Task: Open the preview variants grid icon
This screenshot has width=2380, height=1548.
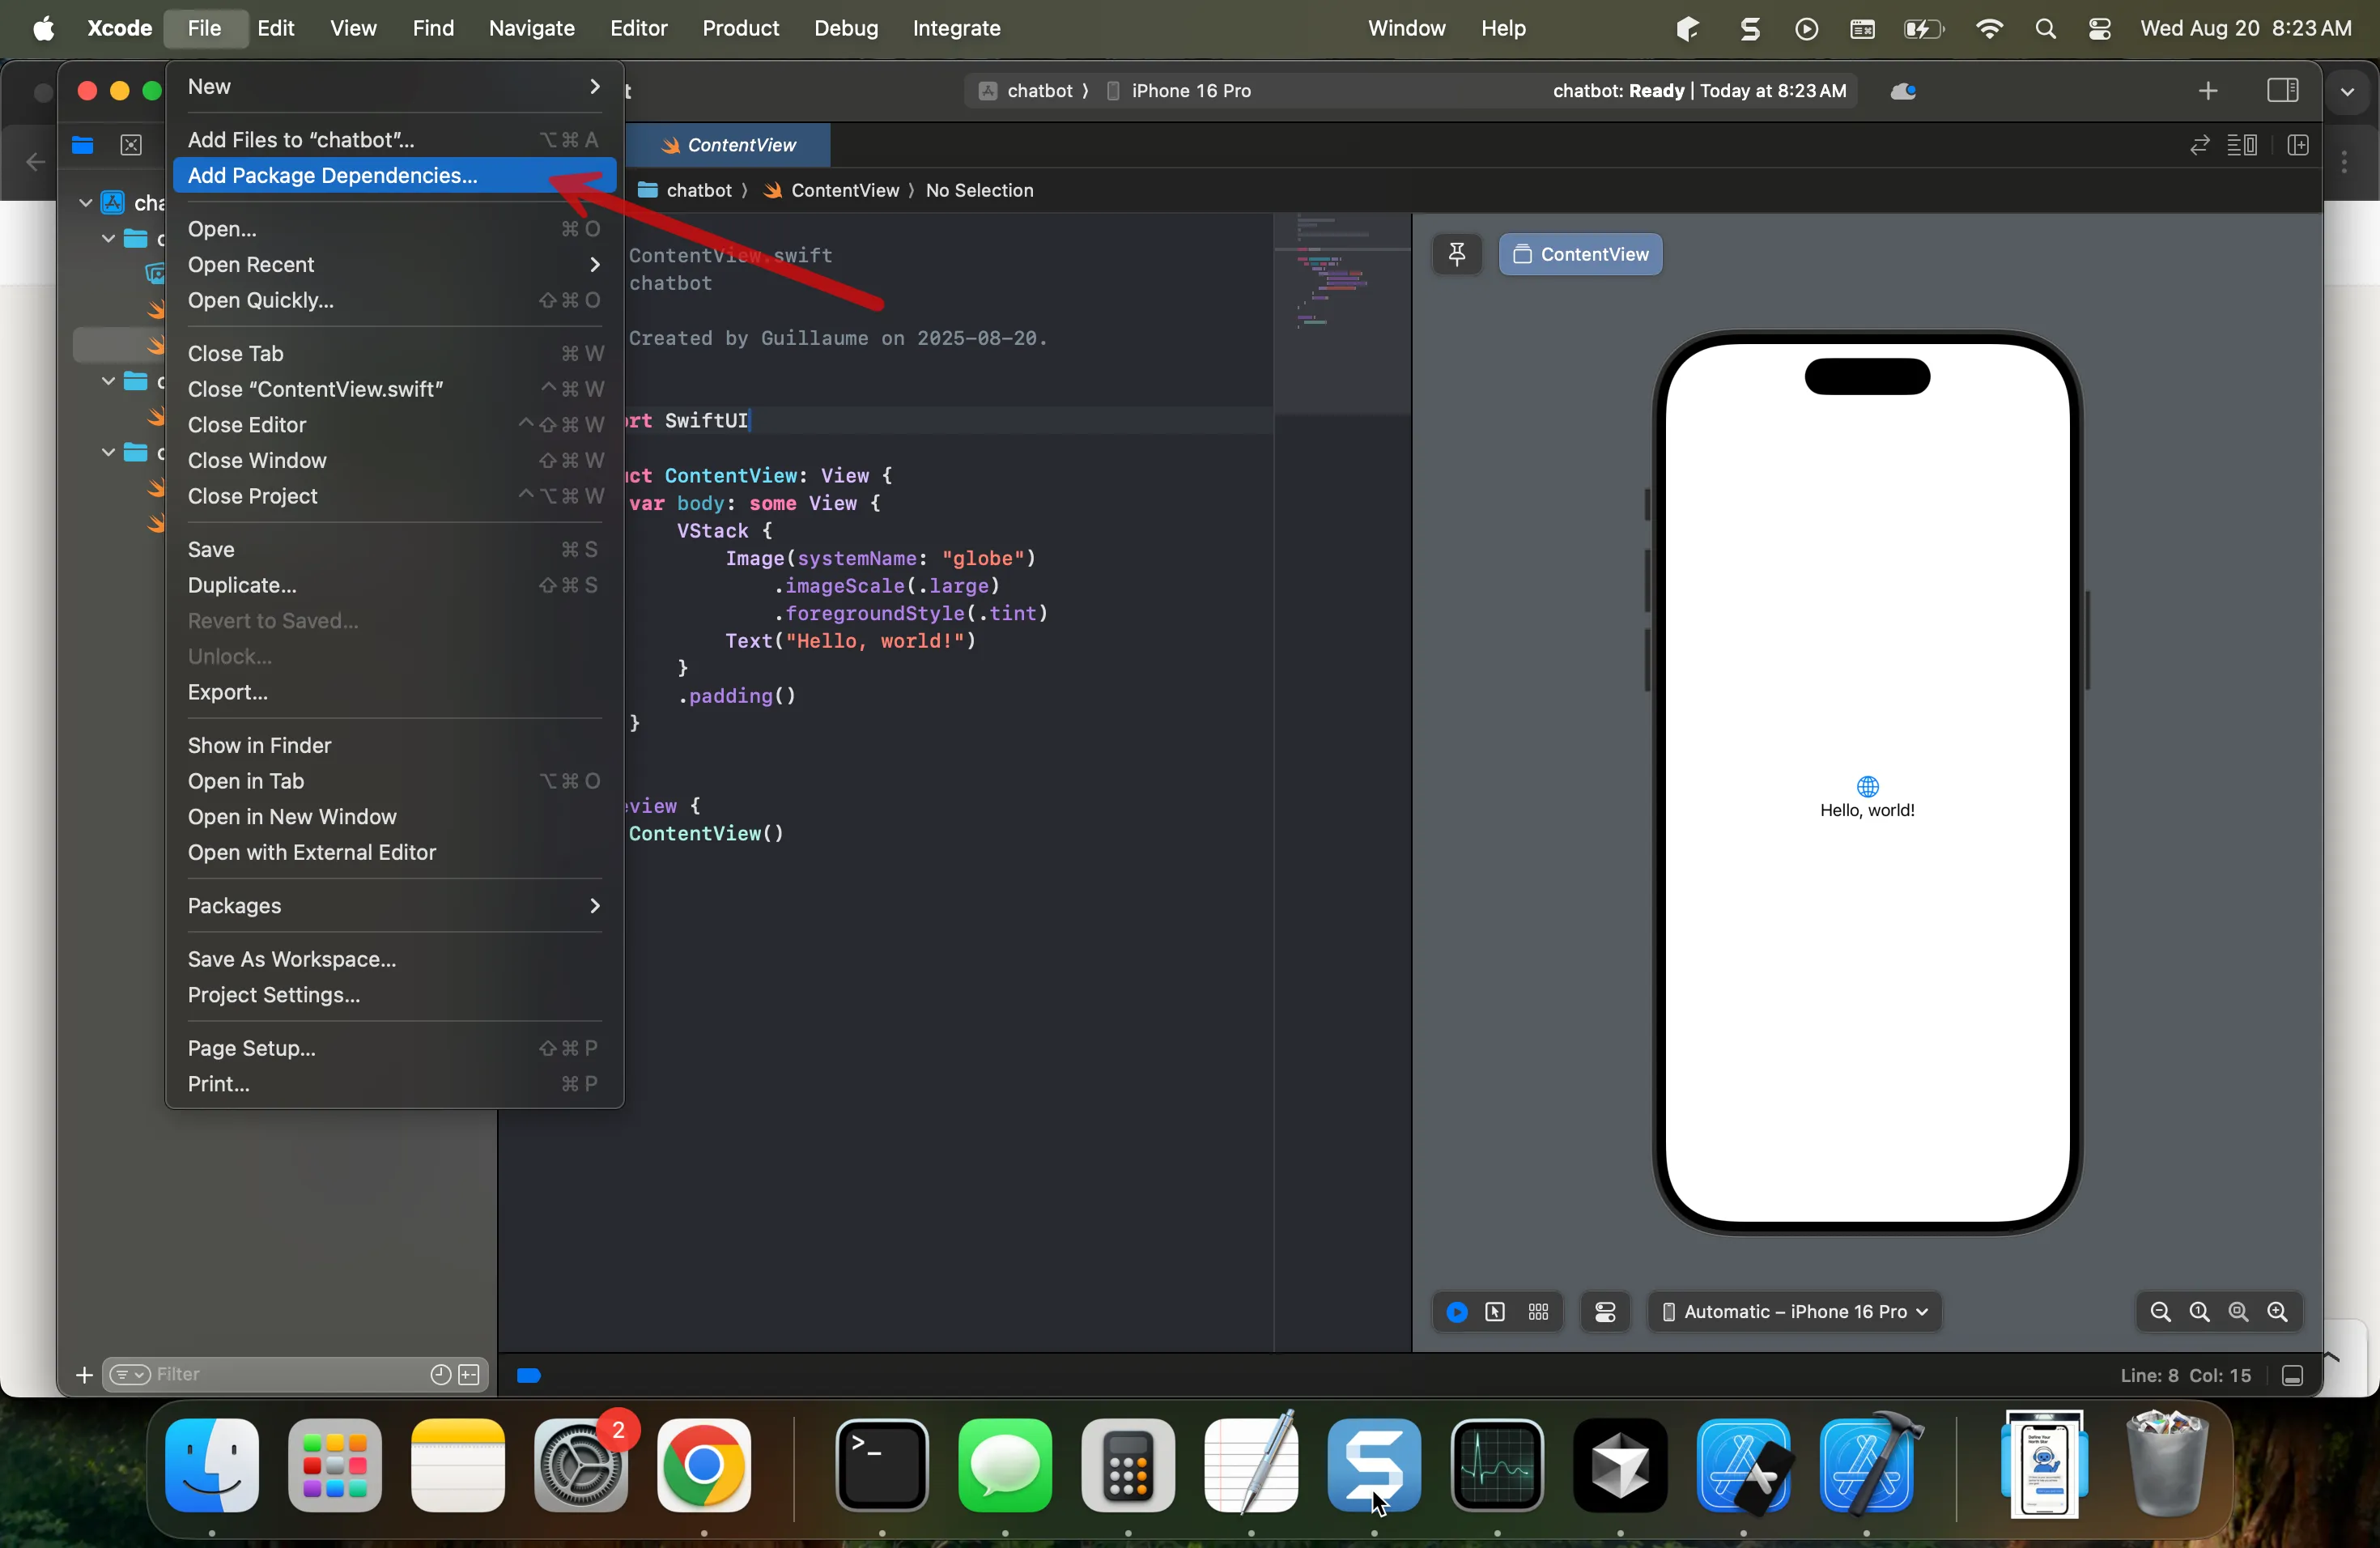Action: [1538, 1312]
